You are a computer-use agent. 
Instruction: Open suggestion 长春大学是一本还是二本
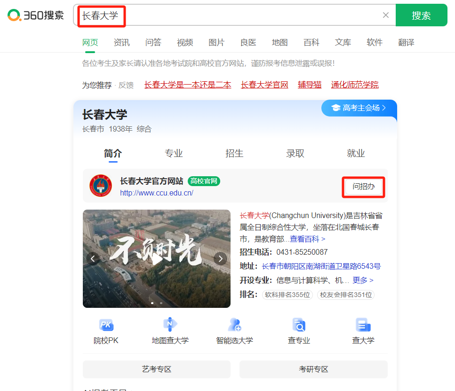pos(188,85)
